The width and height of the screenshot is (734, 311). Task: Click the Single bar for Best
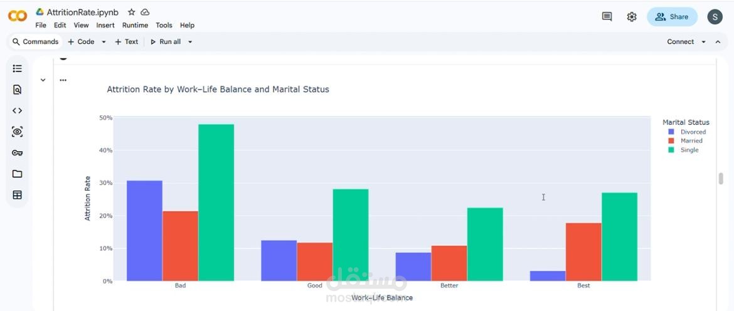pyautogui.click(x=619, y=236)
